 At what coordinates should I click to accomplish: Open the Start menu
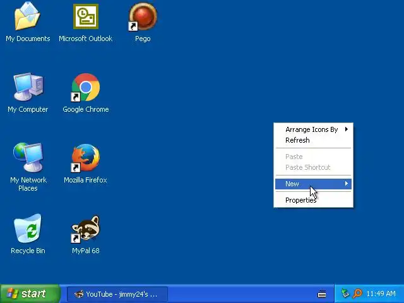click(x=30, y=294)
